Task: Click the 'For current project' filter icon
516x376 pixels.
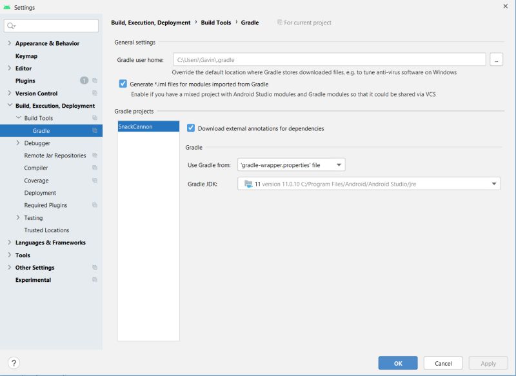Action: pos(279,23)
